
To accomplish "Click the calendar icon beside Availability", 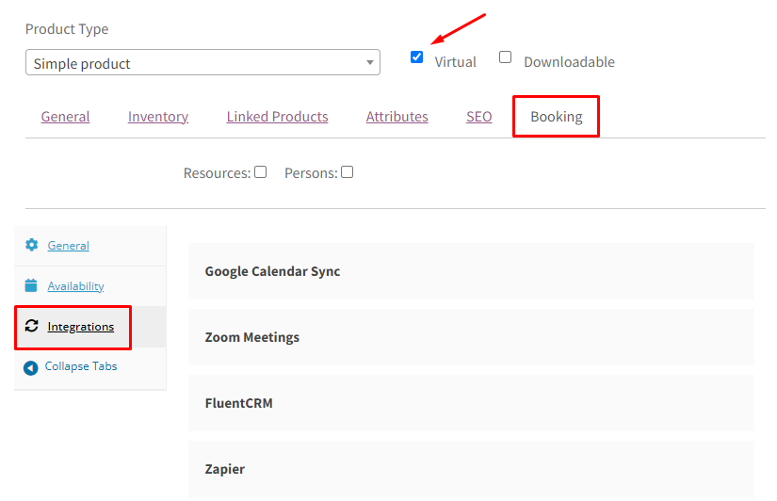I will click(x=31, y=285).
